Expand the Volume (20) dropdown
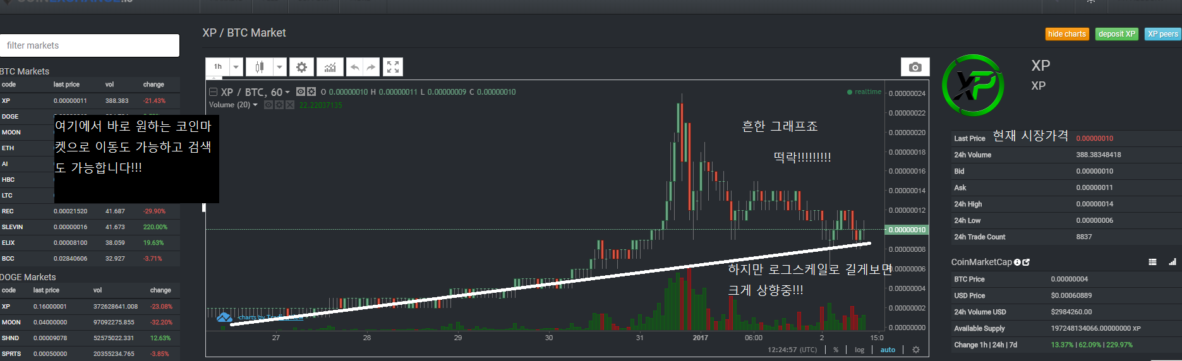 (x=255, y=105)
